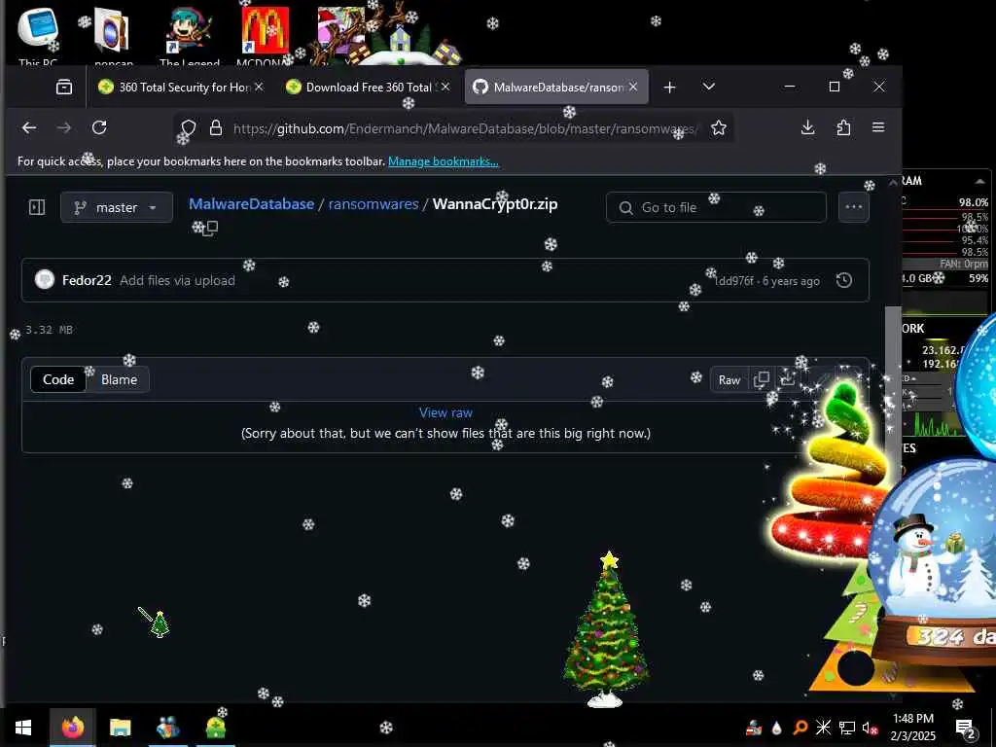Open the MCDONALDS desktop shortcut

265,35
